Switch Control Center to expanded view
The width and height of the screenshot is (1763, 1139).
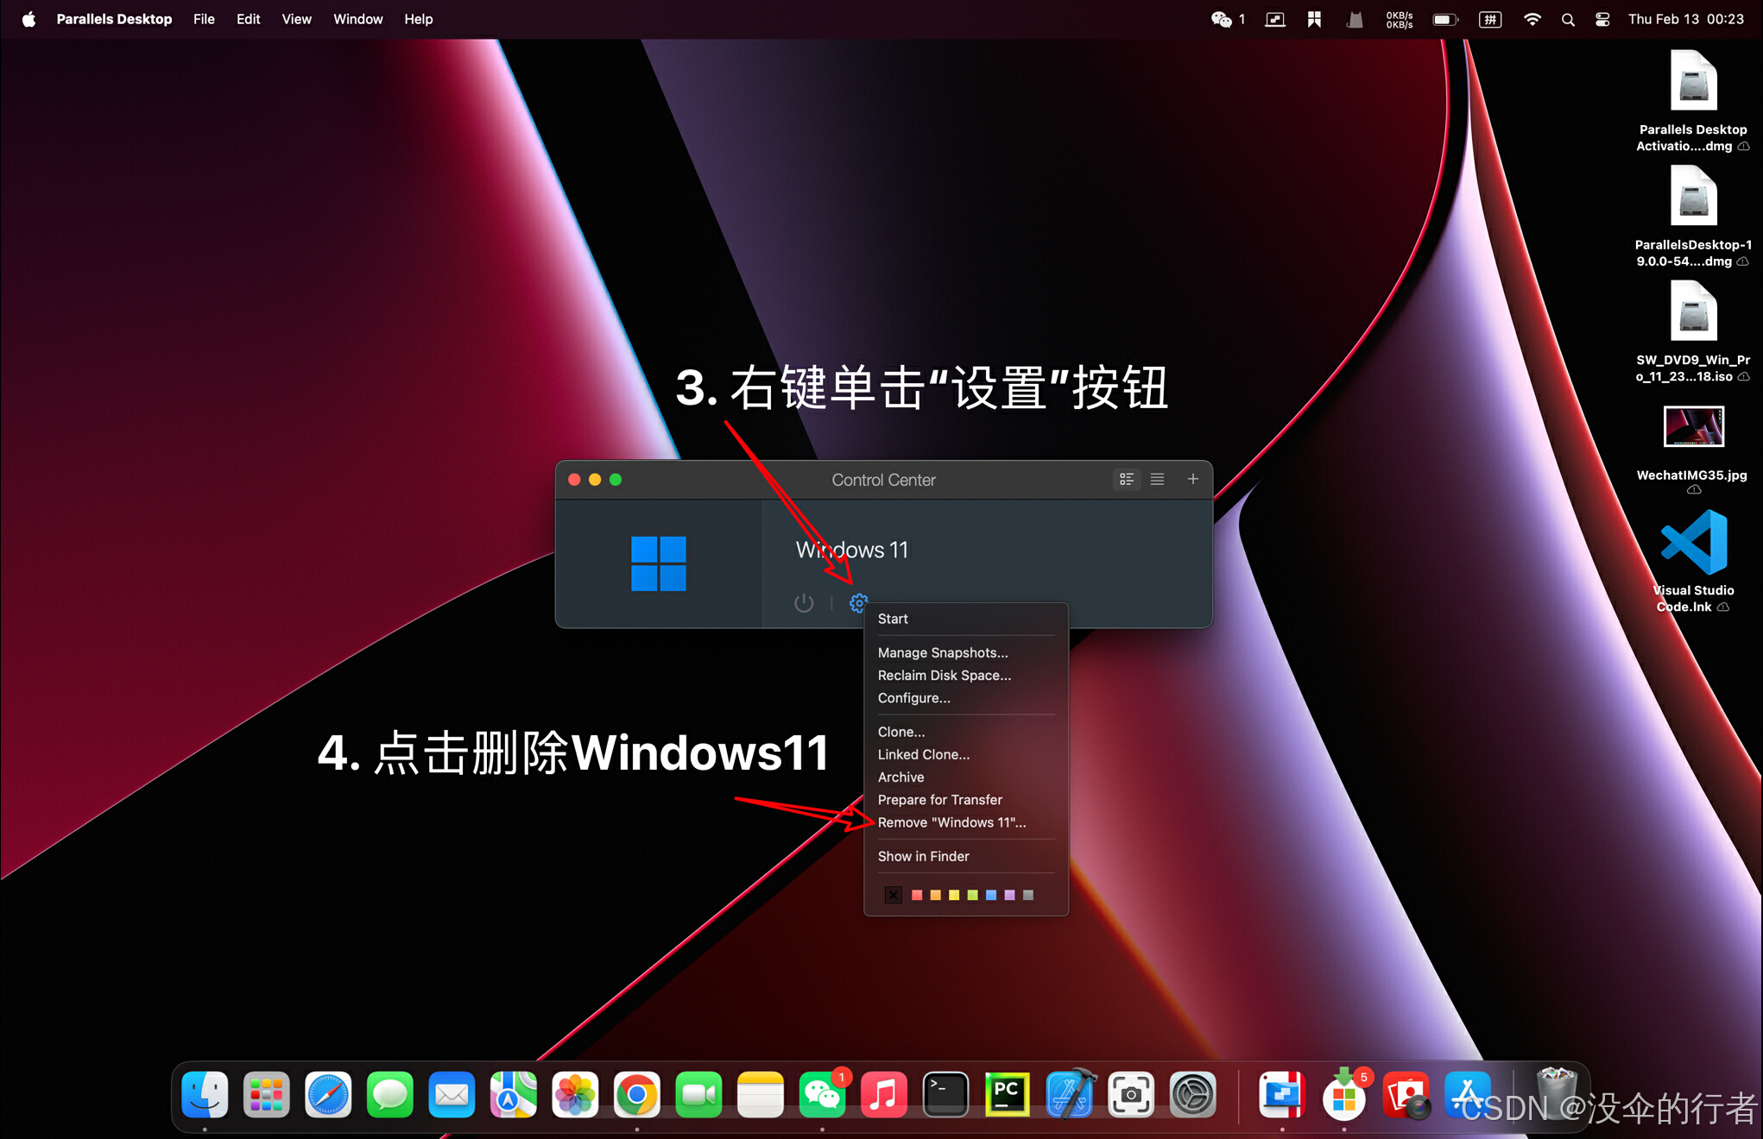(1127, 479)
